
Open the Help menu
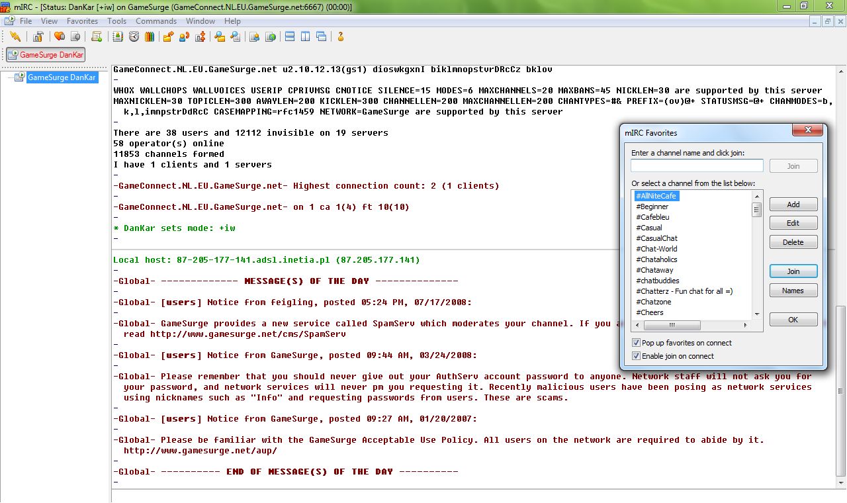[232, 21]
